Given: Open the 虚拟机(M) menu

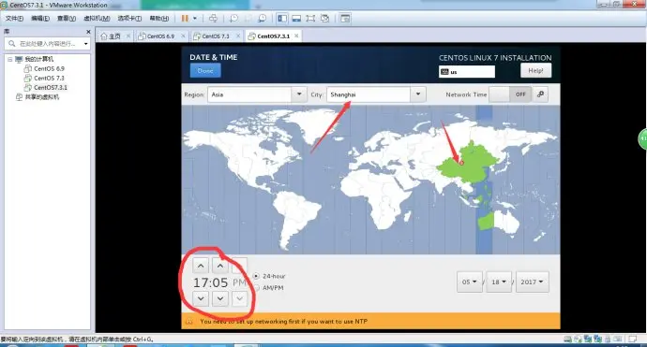Looking at the screenshot, I should pos(97,18).
